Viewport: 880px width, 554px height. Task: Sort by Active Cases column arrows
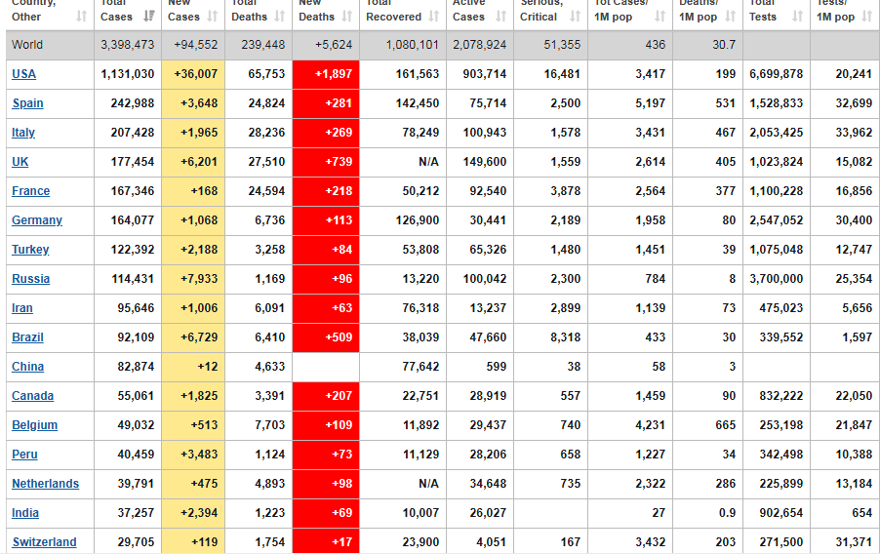pyautogui.click(x=501, y=17)
